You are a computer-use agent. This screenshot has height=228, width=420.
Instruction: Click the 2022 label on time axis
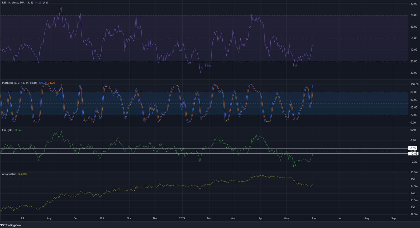[x=182, y=218]
